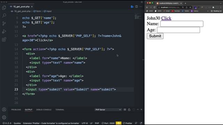Click the Click link in browser page
This screenshot has width=223, height=125.
(x=166, y=18)
